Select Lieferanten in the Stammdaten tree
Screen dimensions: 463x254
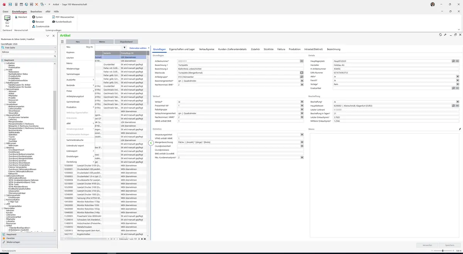tap(10, 215)
